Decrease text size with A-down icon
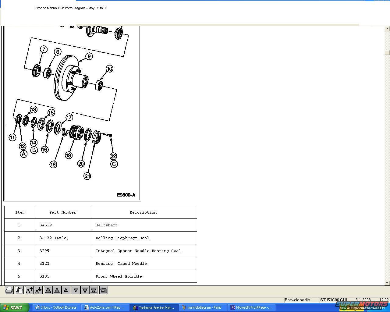This screenshot has height=312, width=390. [38, 290]
